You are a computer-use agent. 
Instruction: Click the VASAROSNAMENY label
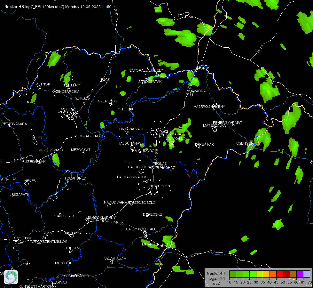(209, 107)
